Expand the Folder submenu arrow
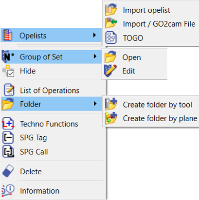 (95, 104)
